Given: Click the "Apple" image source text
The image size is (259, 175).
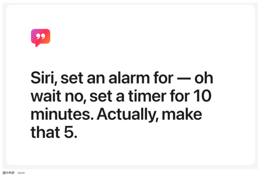Looking at the screenshot, I should pyautogui.click(x=21, y=173).
